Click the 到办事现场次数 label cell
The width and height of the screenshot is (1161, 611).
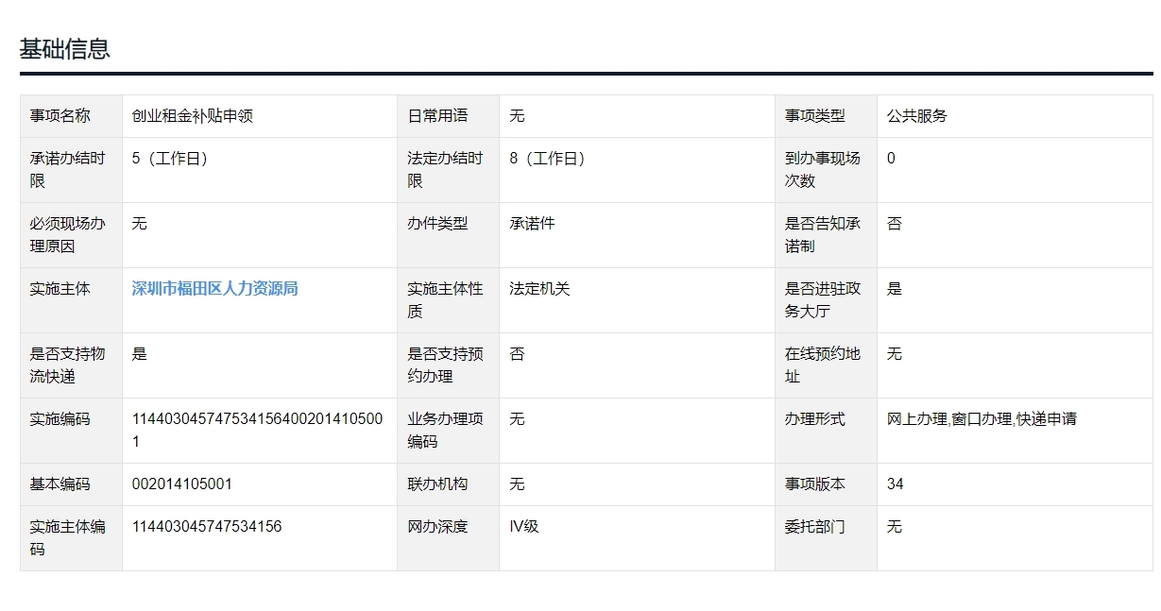[823, 169]
